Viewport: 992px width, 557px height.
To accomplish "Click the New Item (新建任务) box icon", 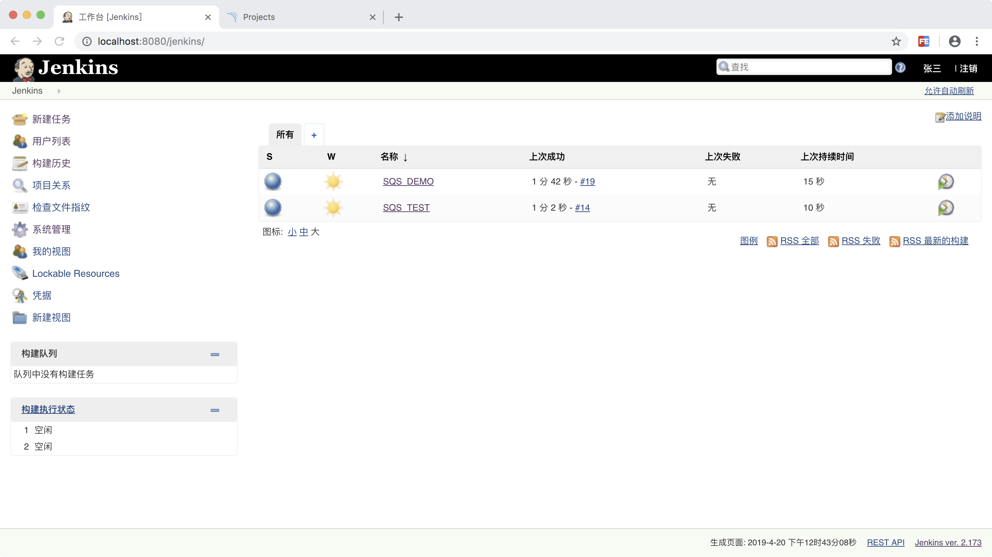I will click(19, 119).
